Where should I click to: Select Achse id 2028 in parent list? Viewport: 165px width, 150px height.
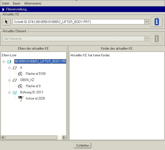[x=35, y=98]
